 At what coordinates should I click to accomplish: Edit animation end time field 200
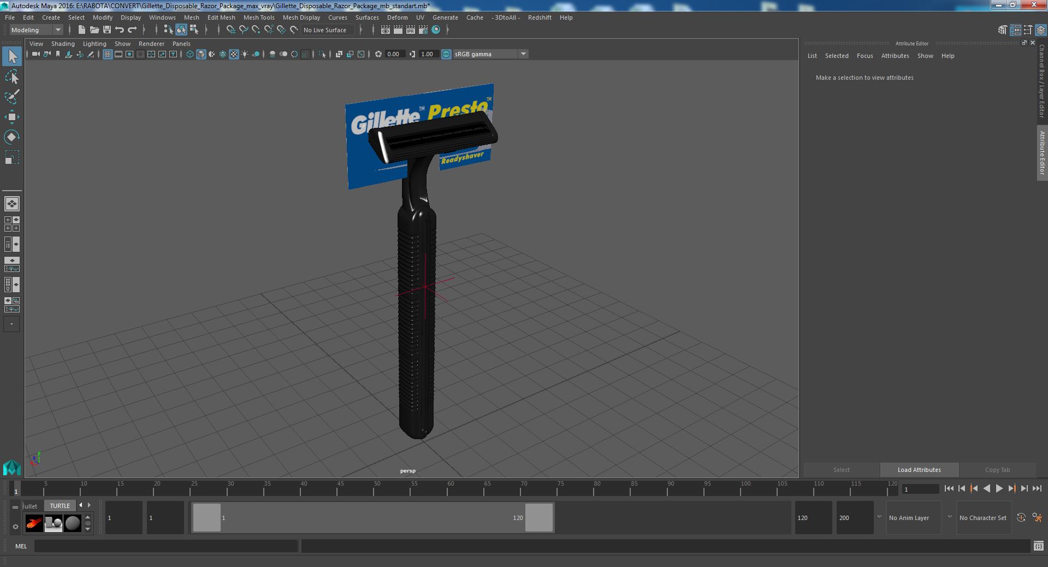[x=855, y=518]
